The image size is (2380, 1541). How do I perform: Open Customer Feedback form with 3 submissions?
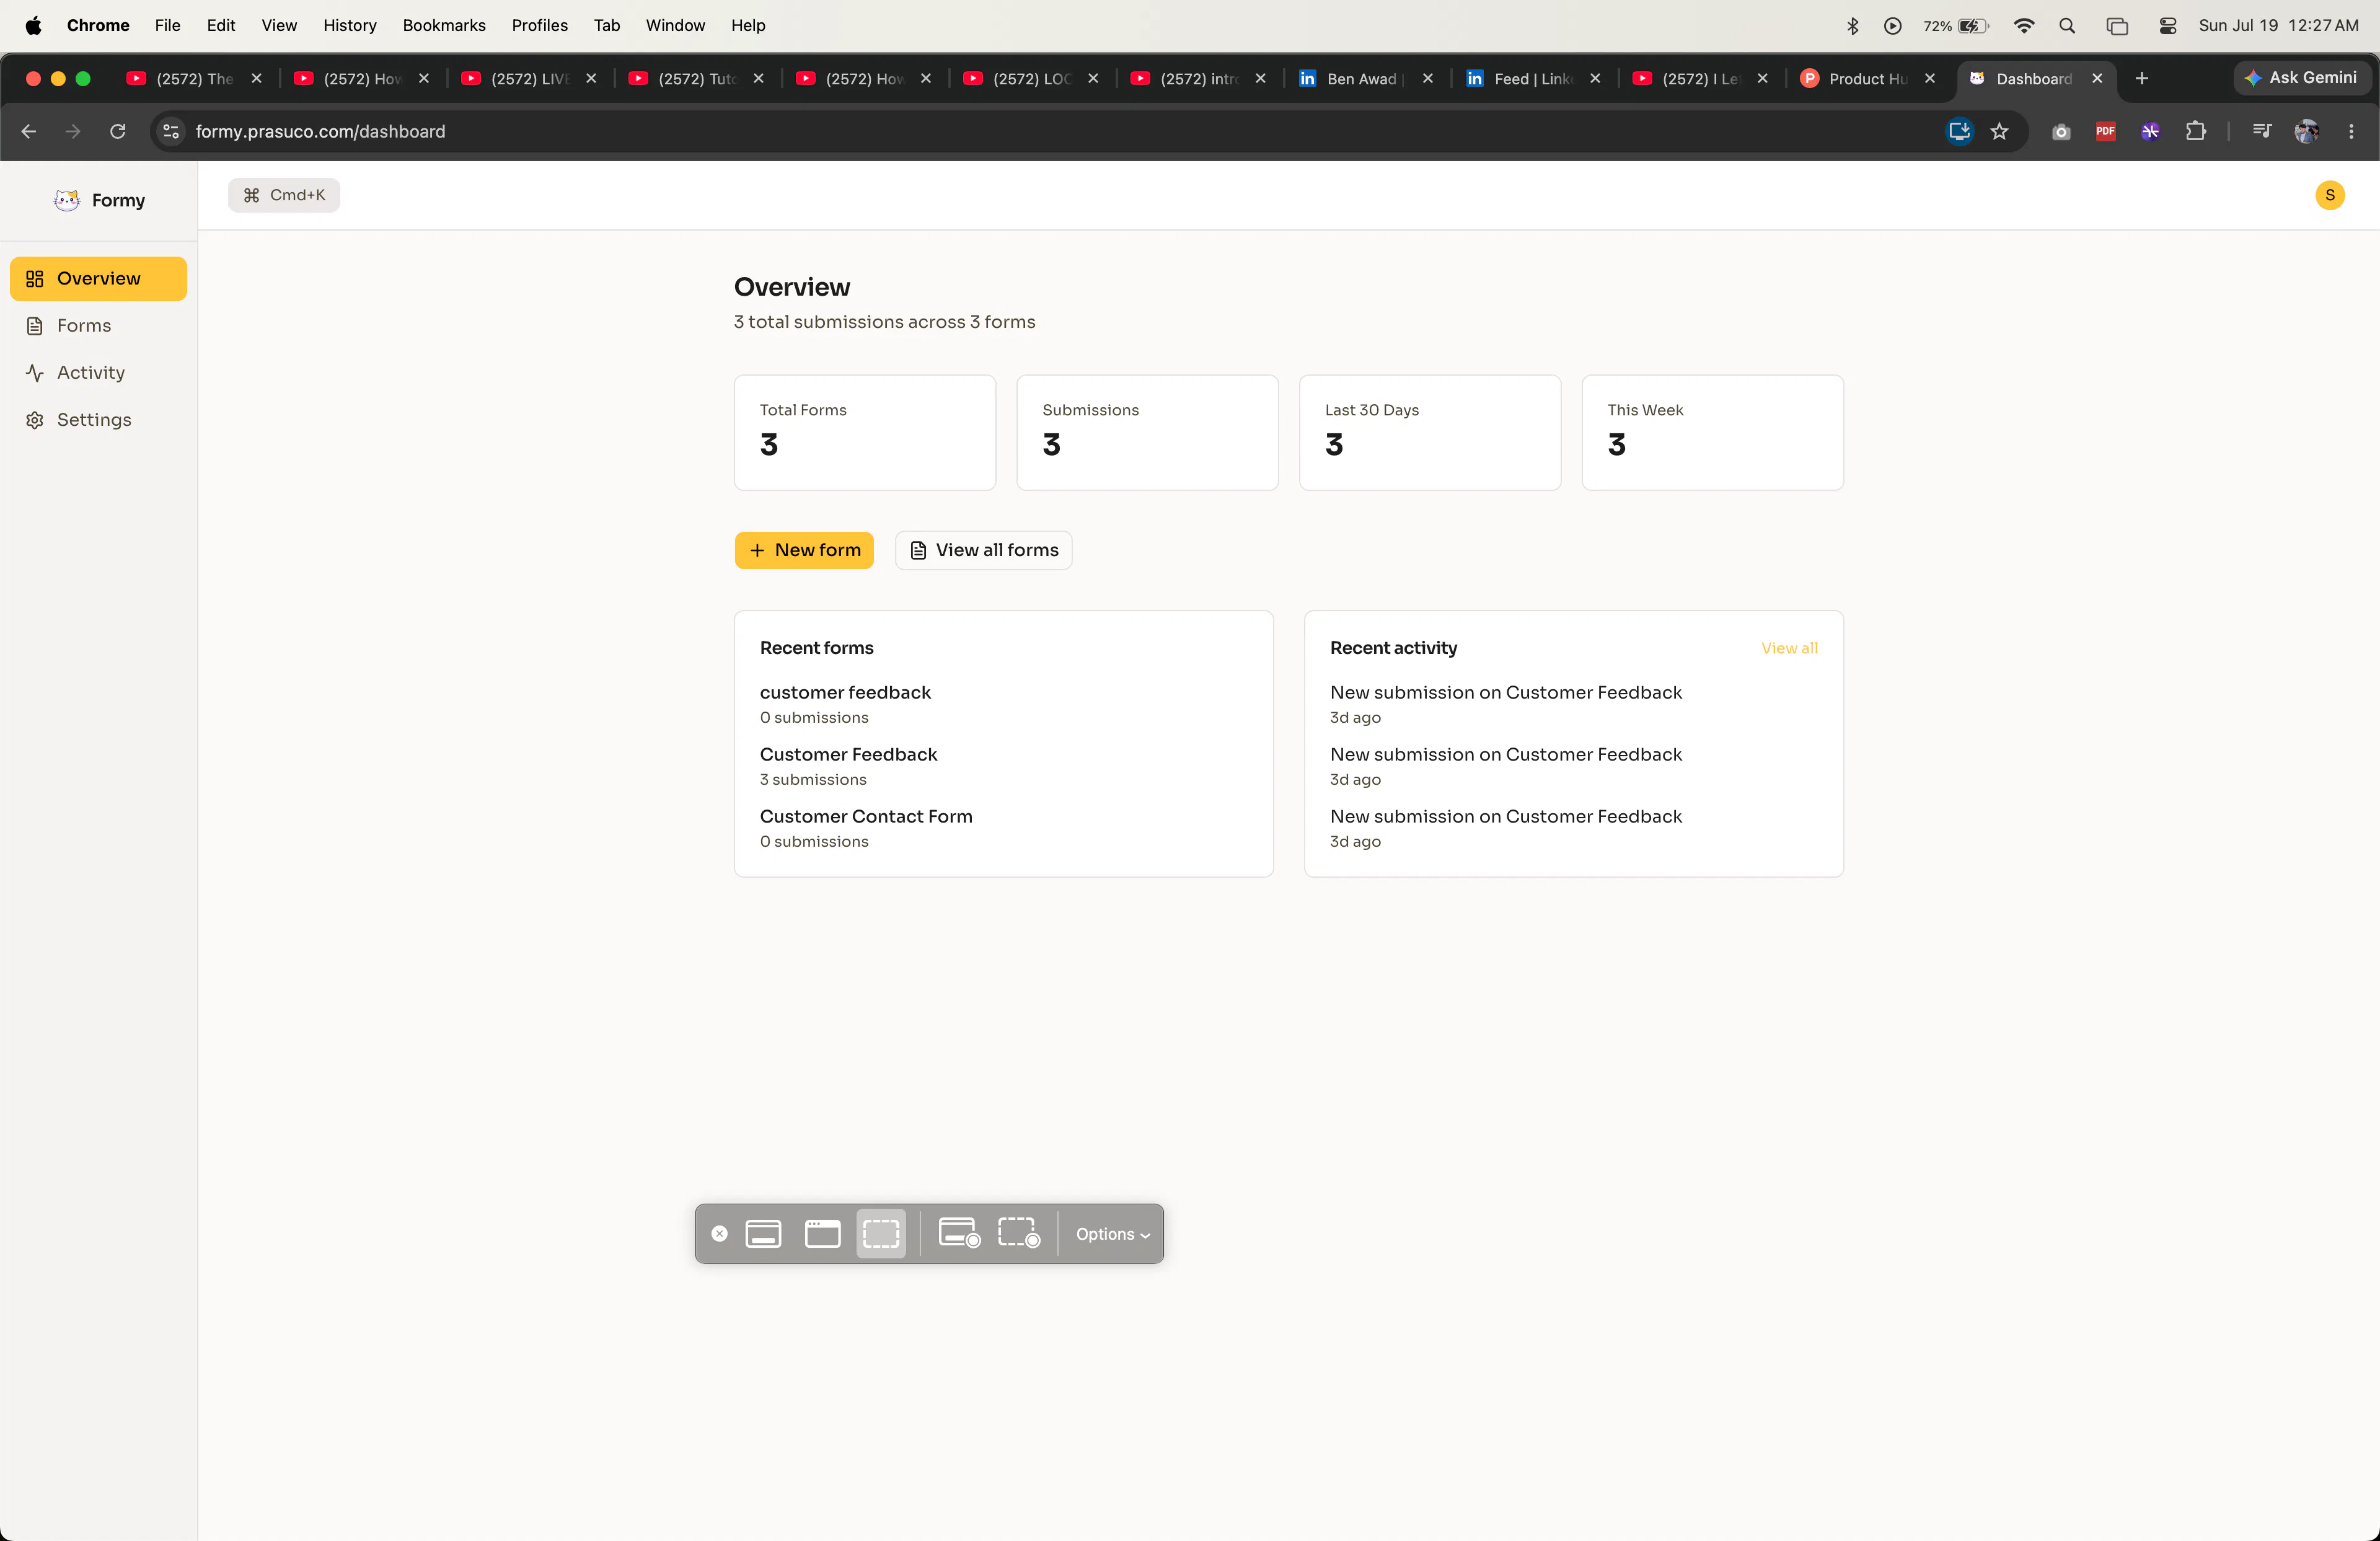[848, 754]
